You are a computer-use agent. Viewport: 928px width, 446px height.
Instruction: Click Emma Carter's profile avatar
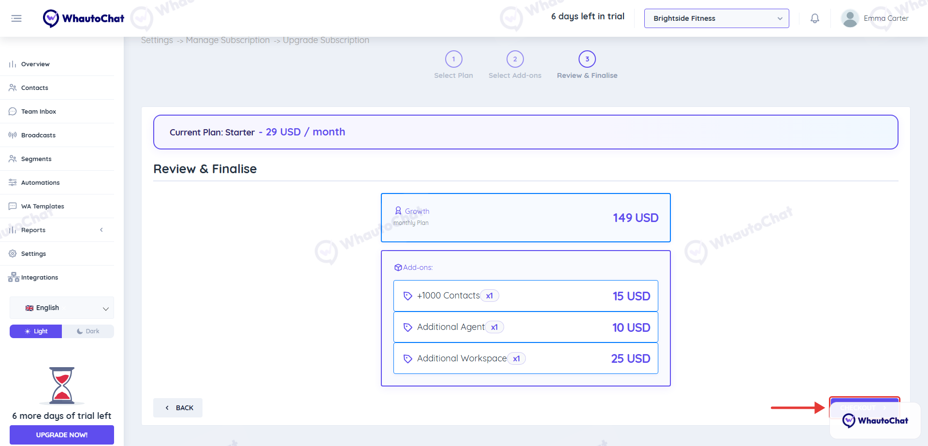click(x=850, y=18)
